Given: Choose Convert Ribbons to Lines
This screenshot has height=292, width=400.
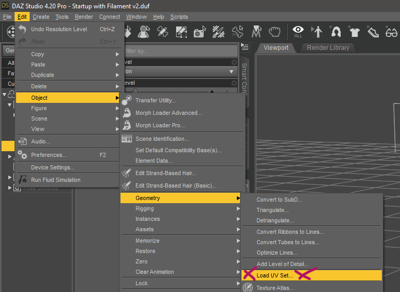Looking at the screenshot, I should click(x=312, y=232).
